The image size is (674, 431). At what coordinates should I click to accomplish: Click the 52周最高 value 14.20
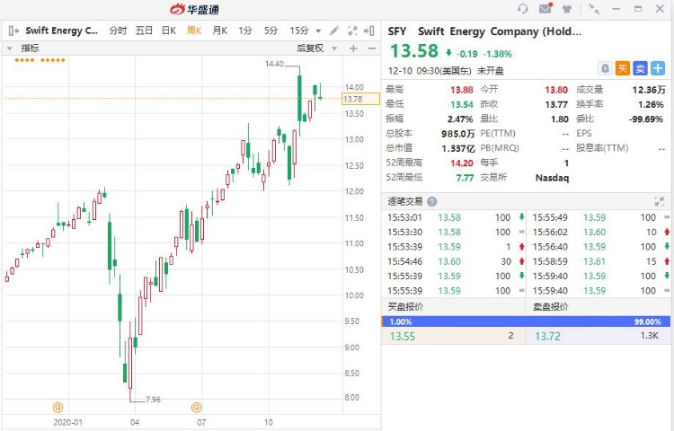tap(462, 163)
